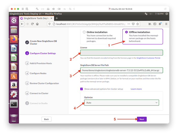Open the SingleStore Customer Portal link

click(x=148, y=58)
